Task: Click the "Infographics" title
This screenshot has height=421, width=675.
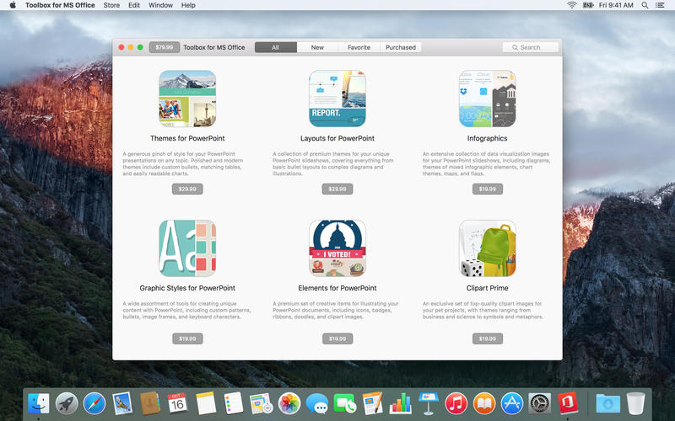Action: click(x=488, y=138)
